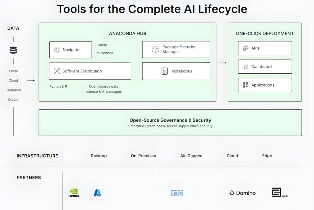Click the 'Tools for the Complete AI Lifecycle' title
Screen dimensions: 314x210
point(152,9)
